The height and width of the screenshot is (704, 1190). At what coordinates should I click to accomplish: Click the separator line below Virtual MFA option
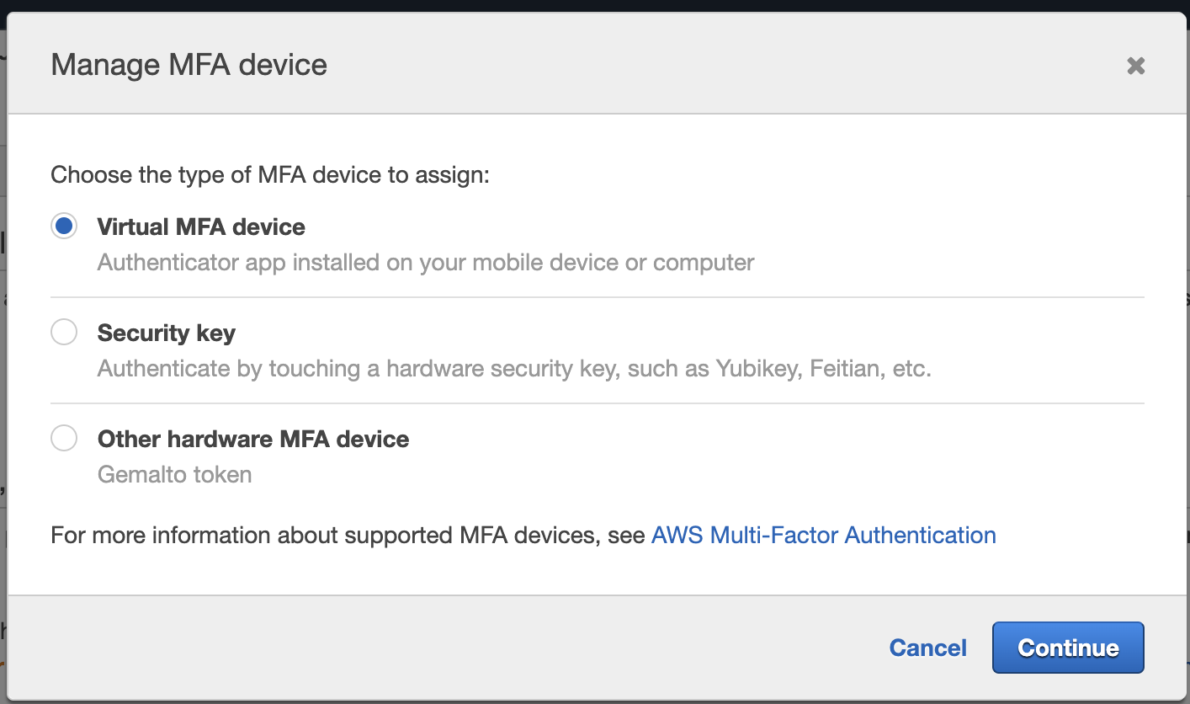pos(598,297)
